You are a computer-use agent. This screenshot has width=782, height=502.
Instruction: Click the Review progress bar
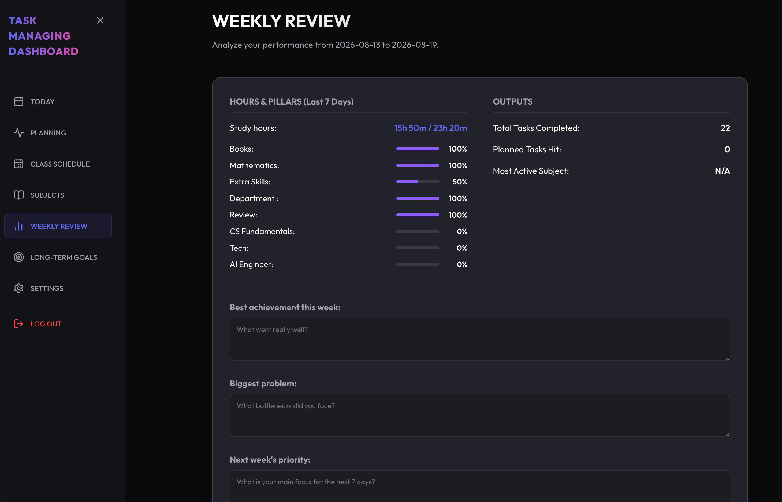click(418, 215)
